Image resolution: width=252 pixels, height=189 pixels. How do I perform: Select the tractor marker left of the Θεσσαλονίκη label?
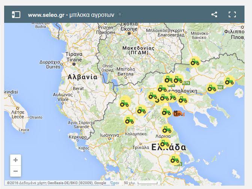click(x=162, y=88)
